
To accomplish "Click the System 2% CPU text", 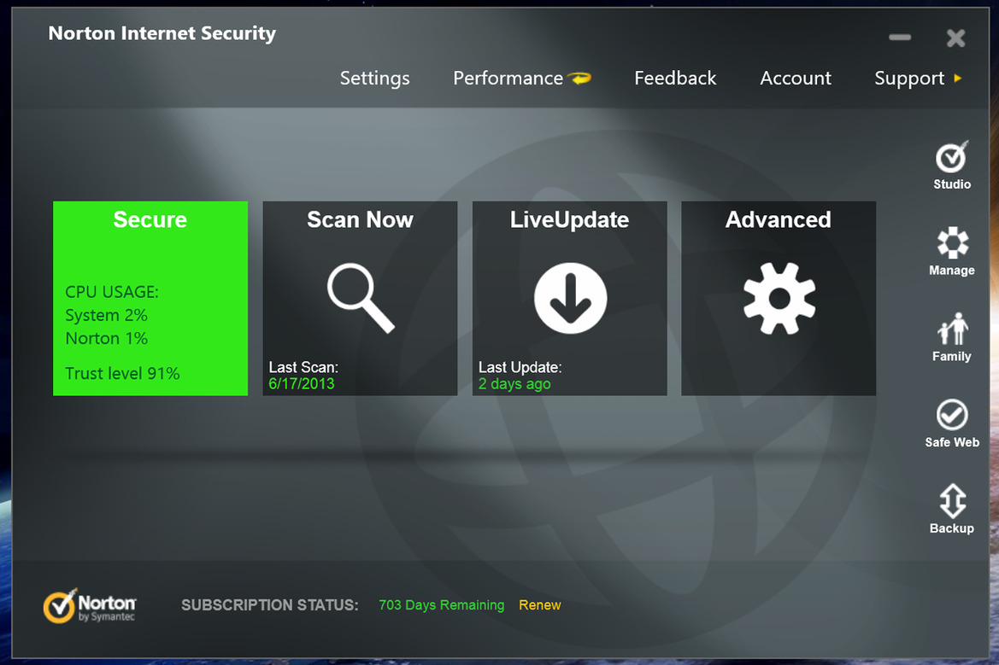I will click(107, 315).
